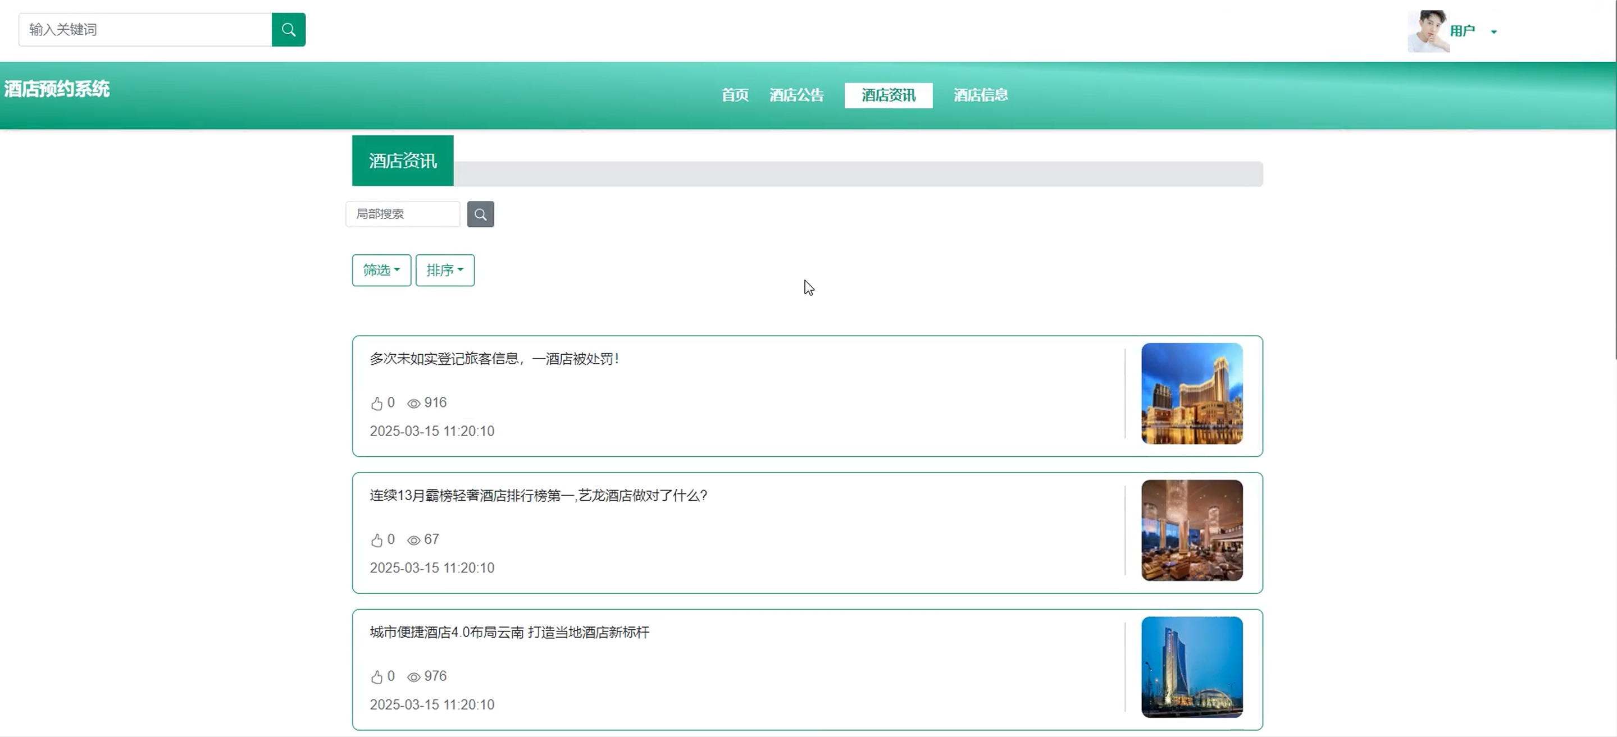Like the 城市便捷酒店4.0 article
1617x737 pixels.
377,677
